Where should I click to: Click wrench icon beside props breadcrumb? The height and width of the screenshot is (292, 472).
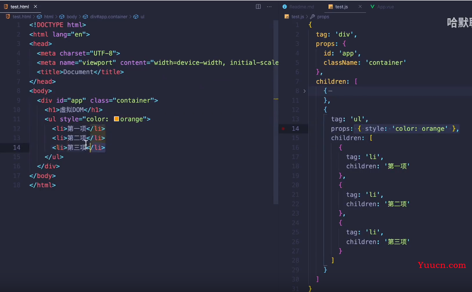[313, 17]
